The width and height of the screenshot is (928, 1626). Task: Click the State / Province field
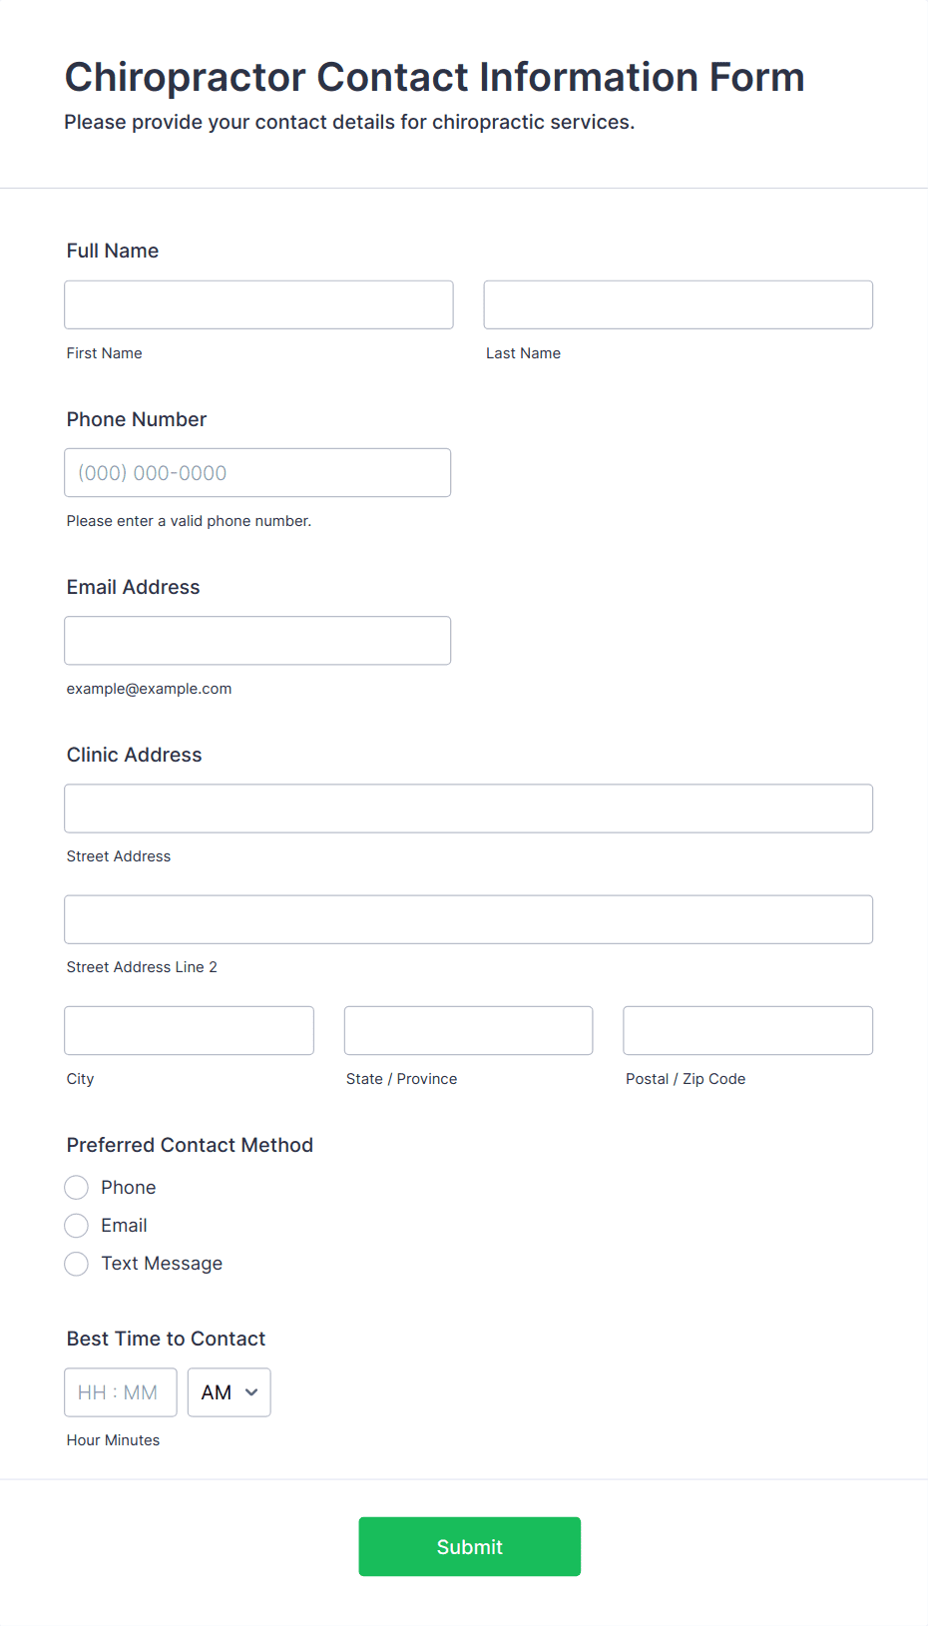[468, 1030]
